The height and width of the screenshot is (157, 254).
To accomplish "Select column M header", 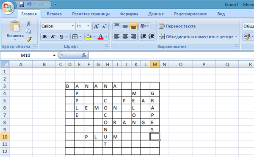I will [155, 64].
